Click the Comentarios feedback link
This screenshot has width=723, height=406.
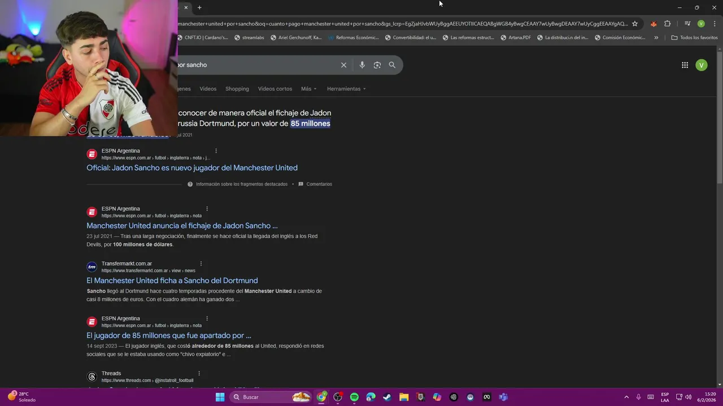point(315,184)
